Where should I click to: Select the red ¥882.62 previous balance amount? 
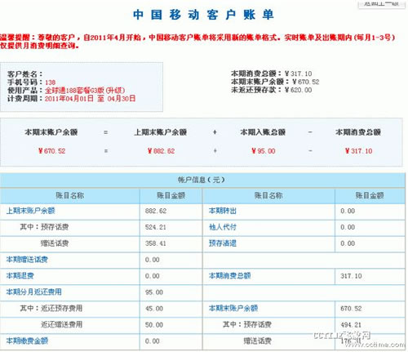(x=161, y=151)
